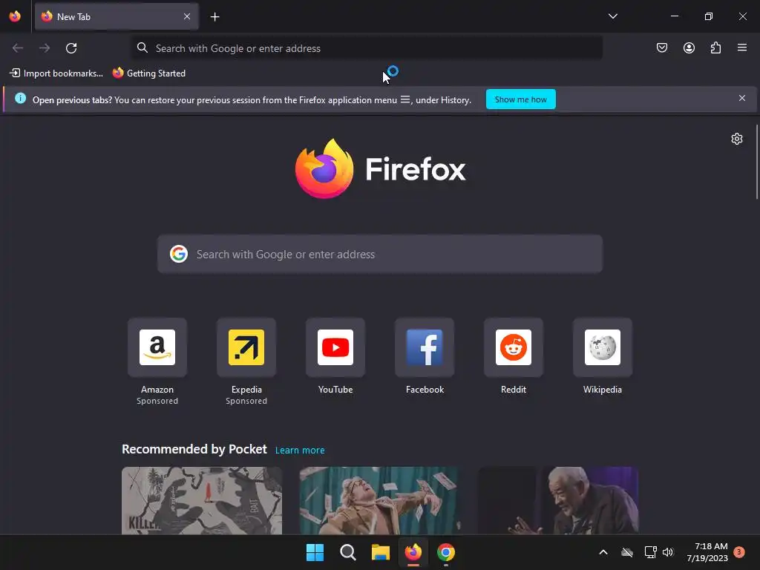This screenshot has height=570, width=760.
Task: Open the Firefox View pinned icon
Action: point(15,16)
